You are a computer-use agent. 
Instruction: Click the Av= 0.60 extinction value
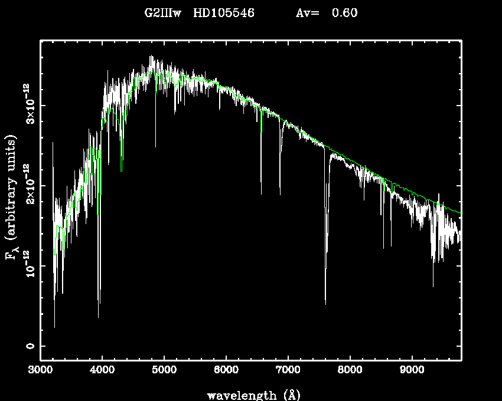(326, 13)
